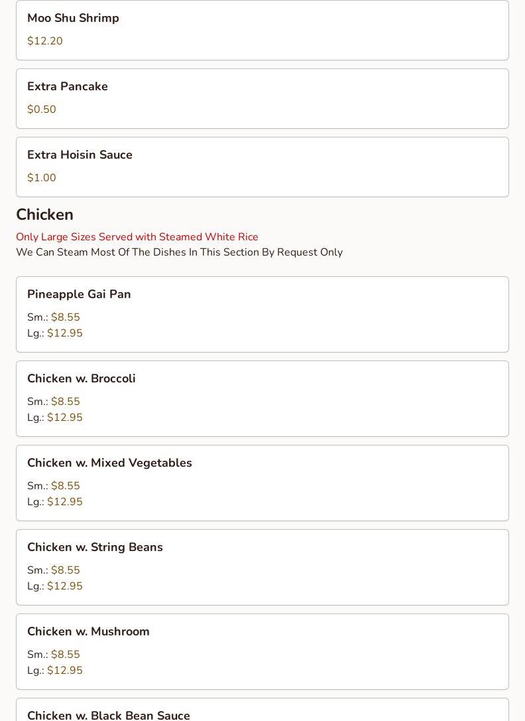The height and width of the screenshot is (721, 525).
Task: Open Chicken w. Mixed Vegetables item
Action: click(x=109, y=463)
